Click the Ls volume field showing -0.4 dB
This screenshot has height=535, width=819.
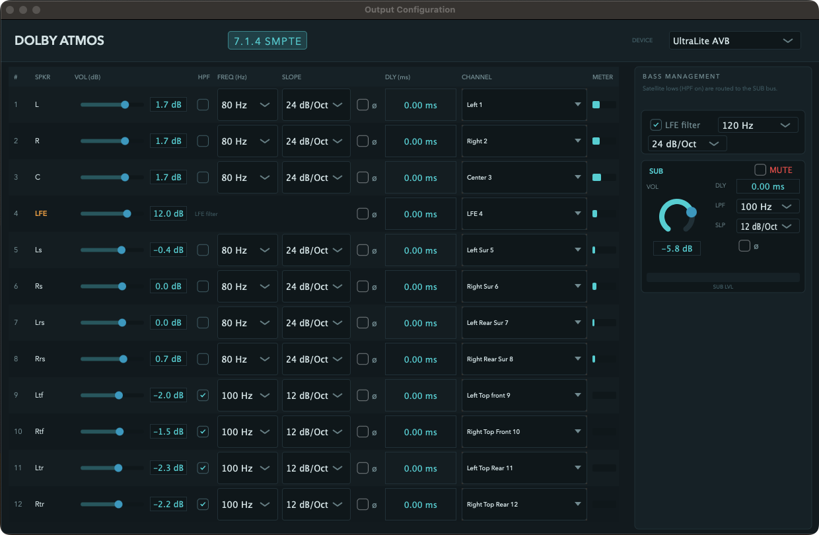coord(168,250)
